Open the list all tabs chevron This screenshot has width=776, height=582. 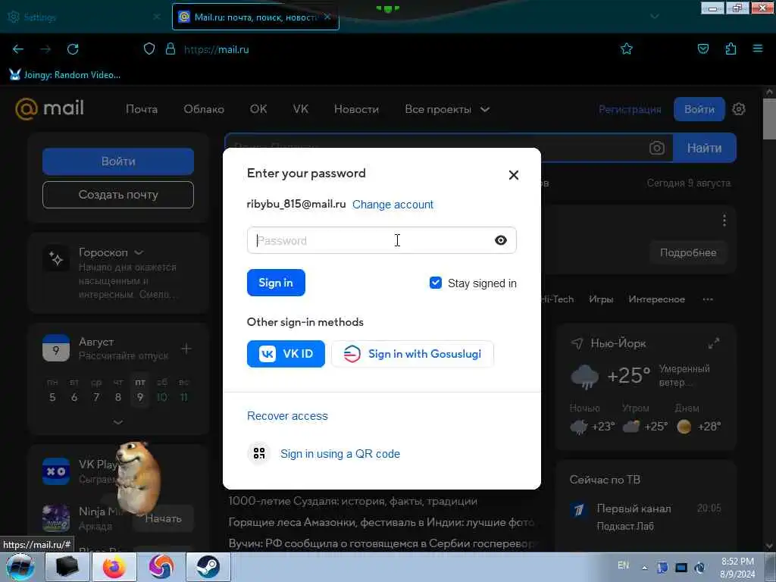[x=654, y=17]
